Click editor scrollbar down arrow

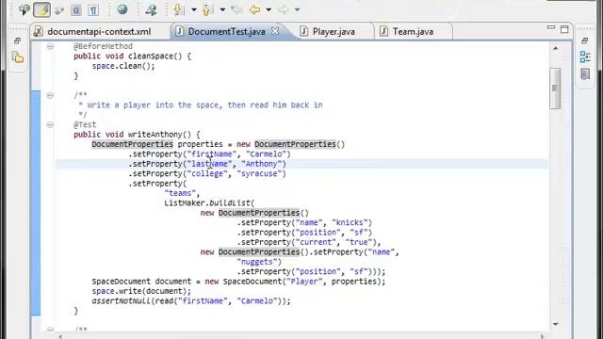(555, 324)
